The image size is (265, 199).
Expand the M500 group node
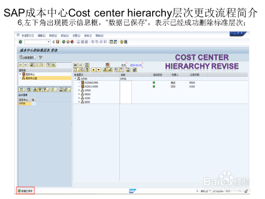click(79, 94)
